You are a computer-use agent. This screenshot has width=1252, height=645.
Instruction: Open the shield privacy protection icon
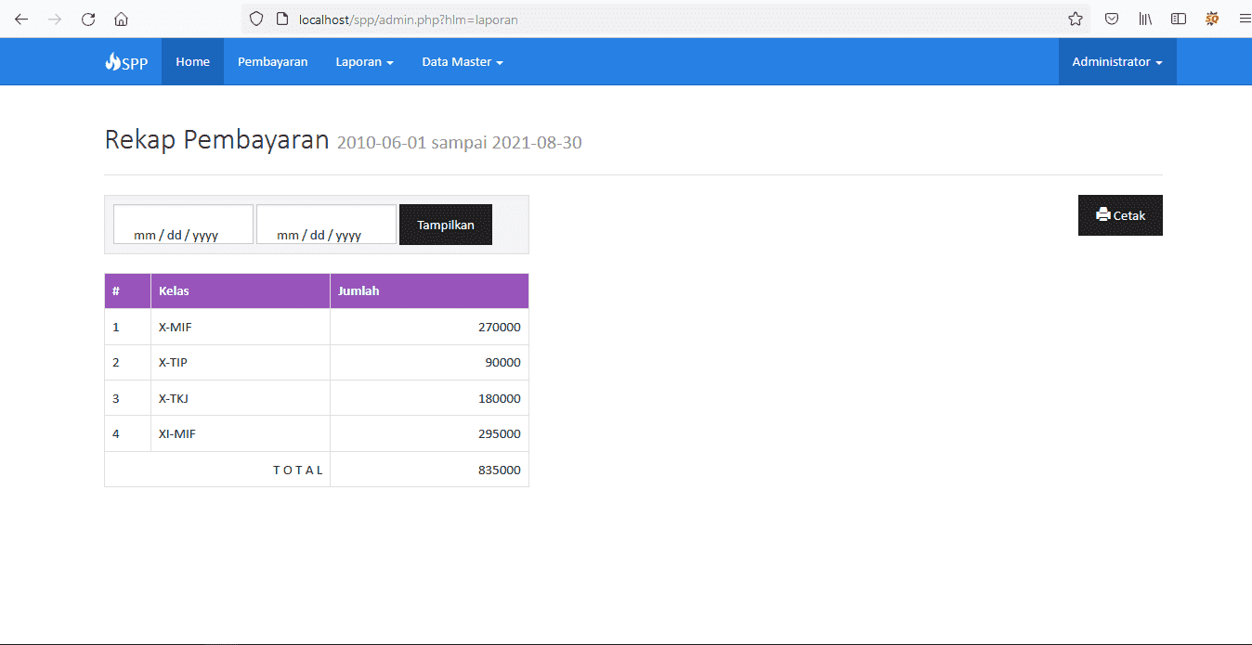pyautogui.click(x=255, y=19)
